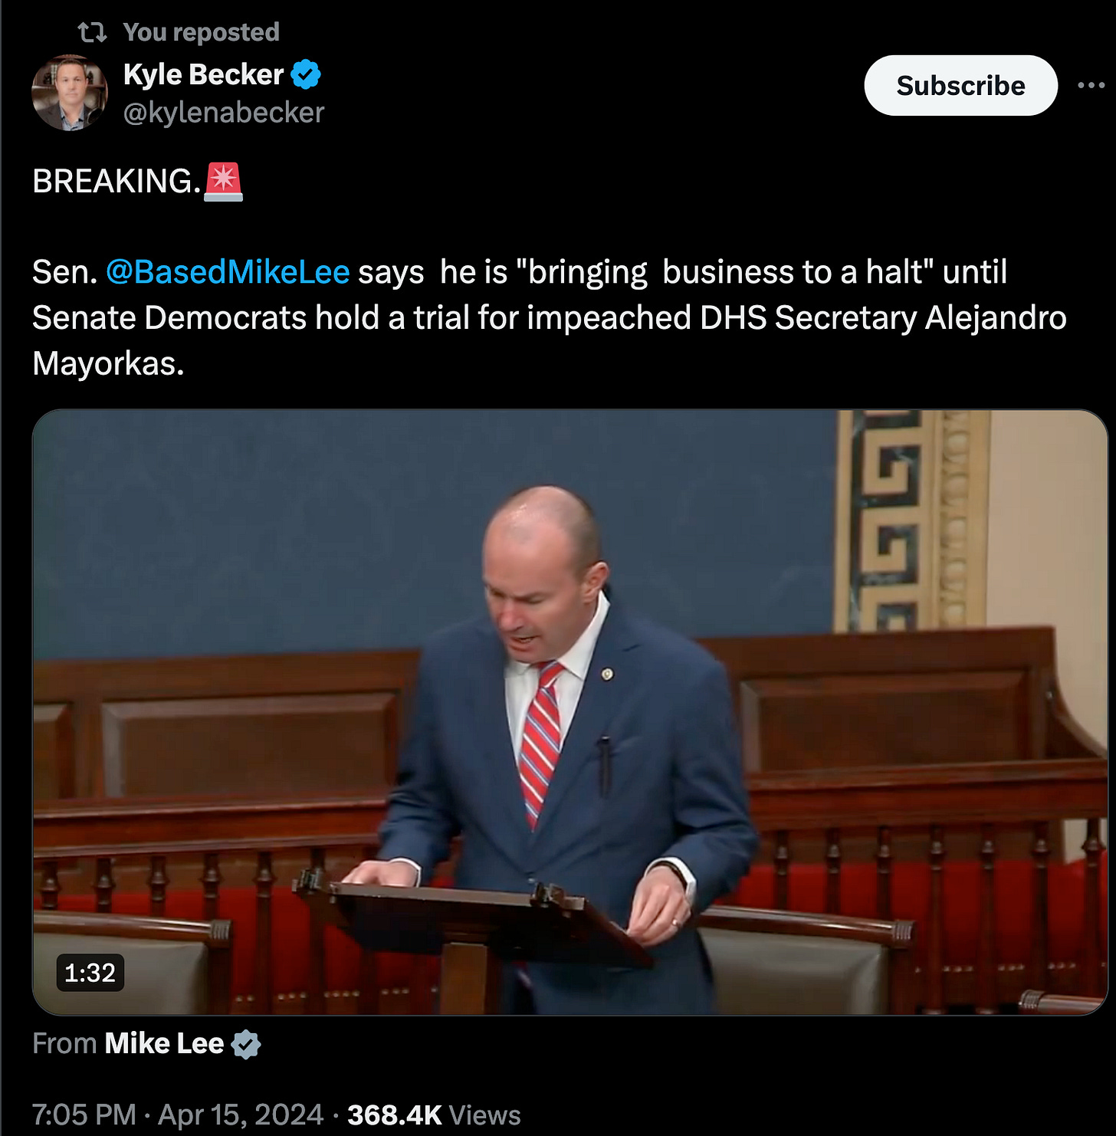The width and height of the screenshot is (1116, 1136).
Task: Open Kyle Becker display name
Action: (203, 74)
